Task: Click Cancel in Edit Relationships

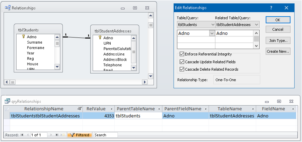Action: pos(278,29)
